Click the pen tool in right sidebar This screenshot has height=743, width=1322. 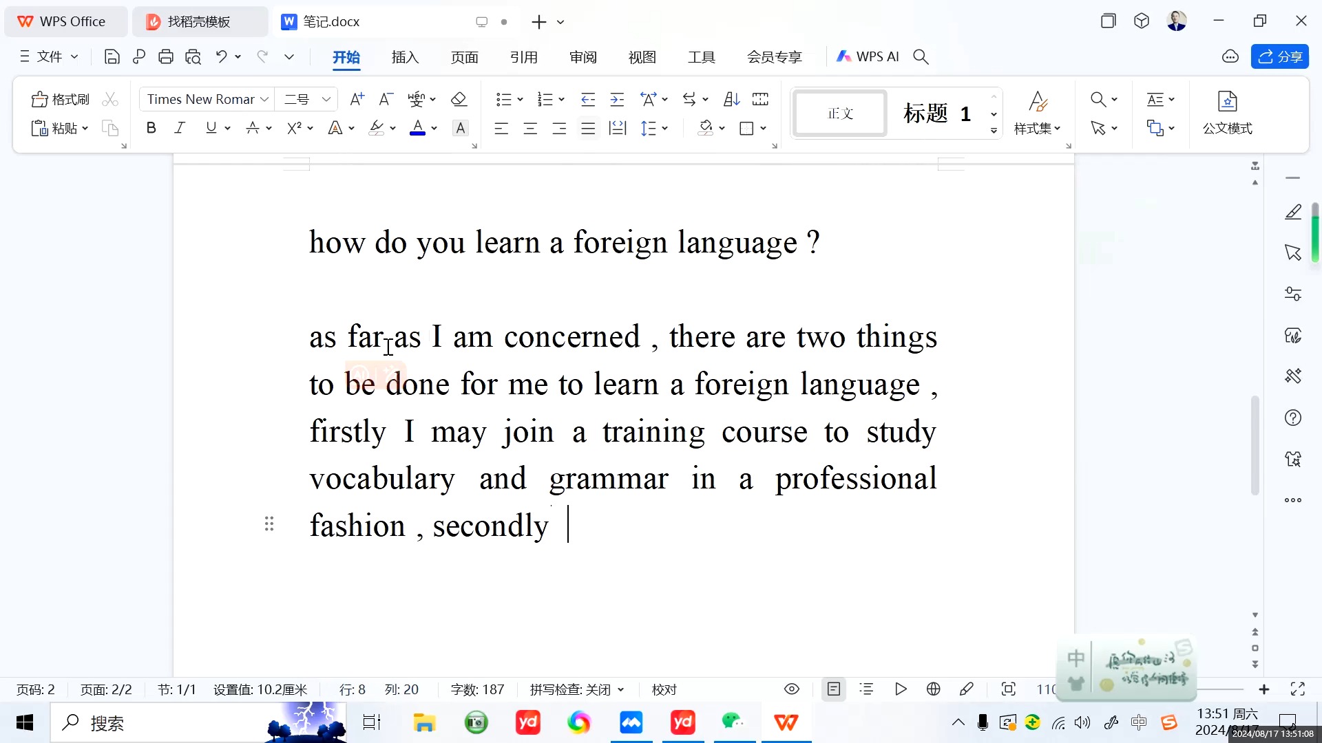coord(1293,212)
